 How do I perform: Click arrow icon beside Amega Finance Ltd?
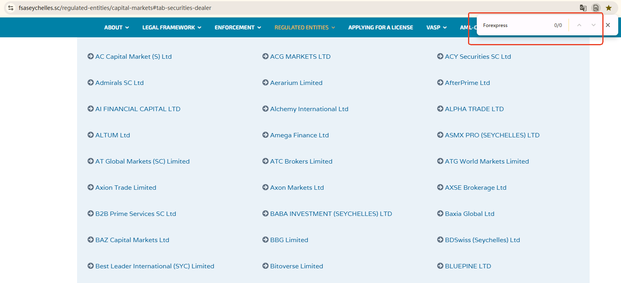pyautogui.click(x=265, y=135)
